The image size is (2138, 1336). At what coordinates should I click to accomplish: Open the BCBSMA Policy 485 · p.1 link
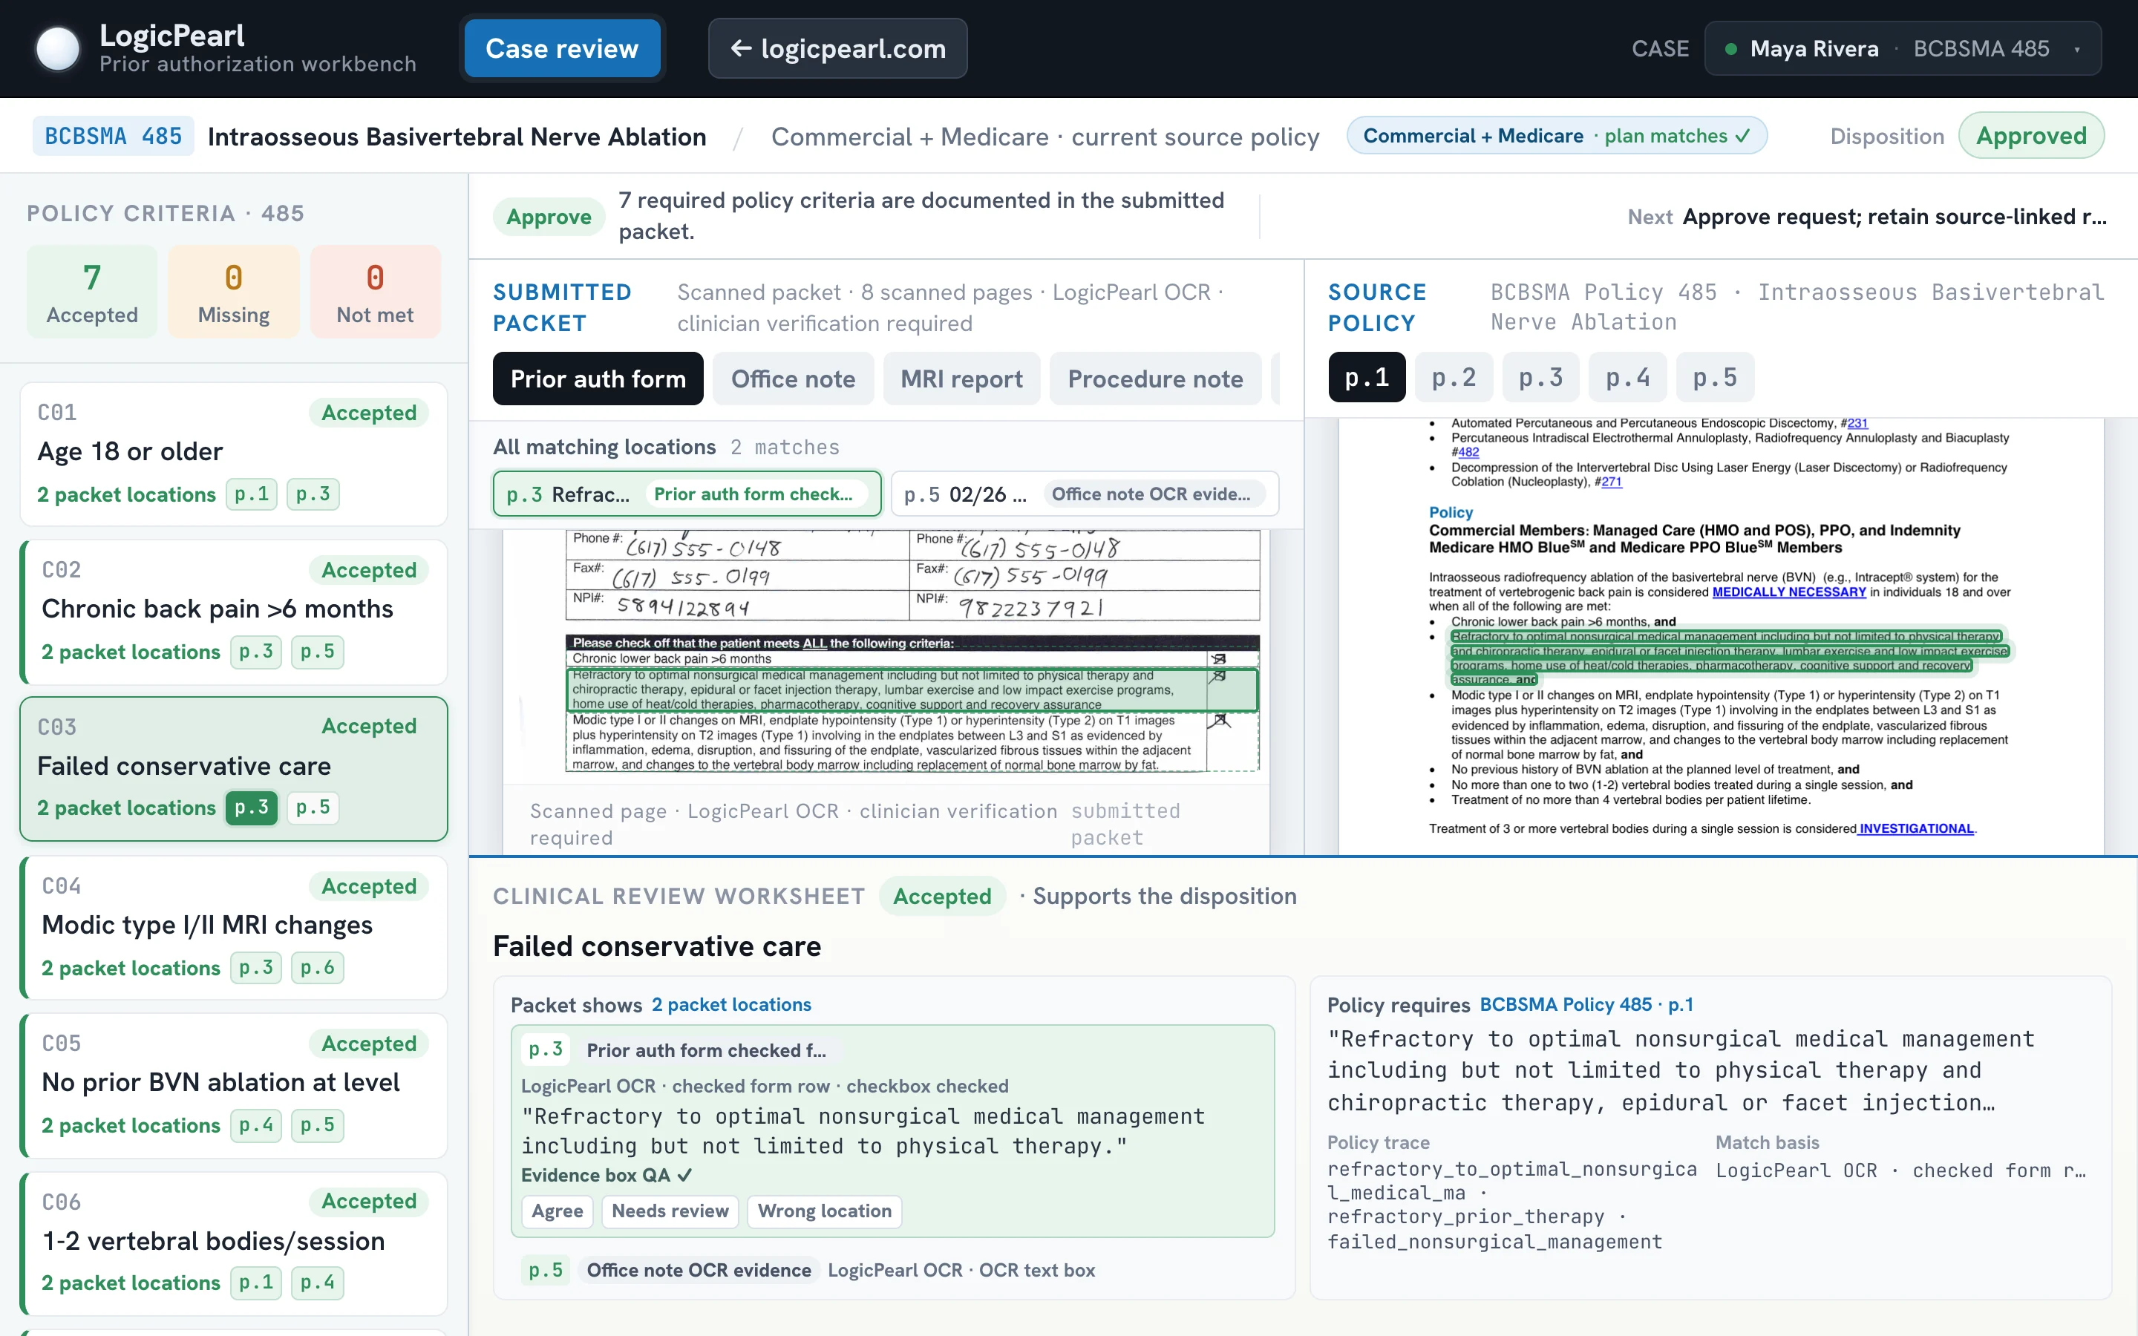[1586, 1003]
